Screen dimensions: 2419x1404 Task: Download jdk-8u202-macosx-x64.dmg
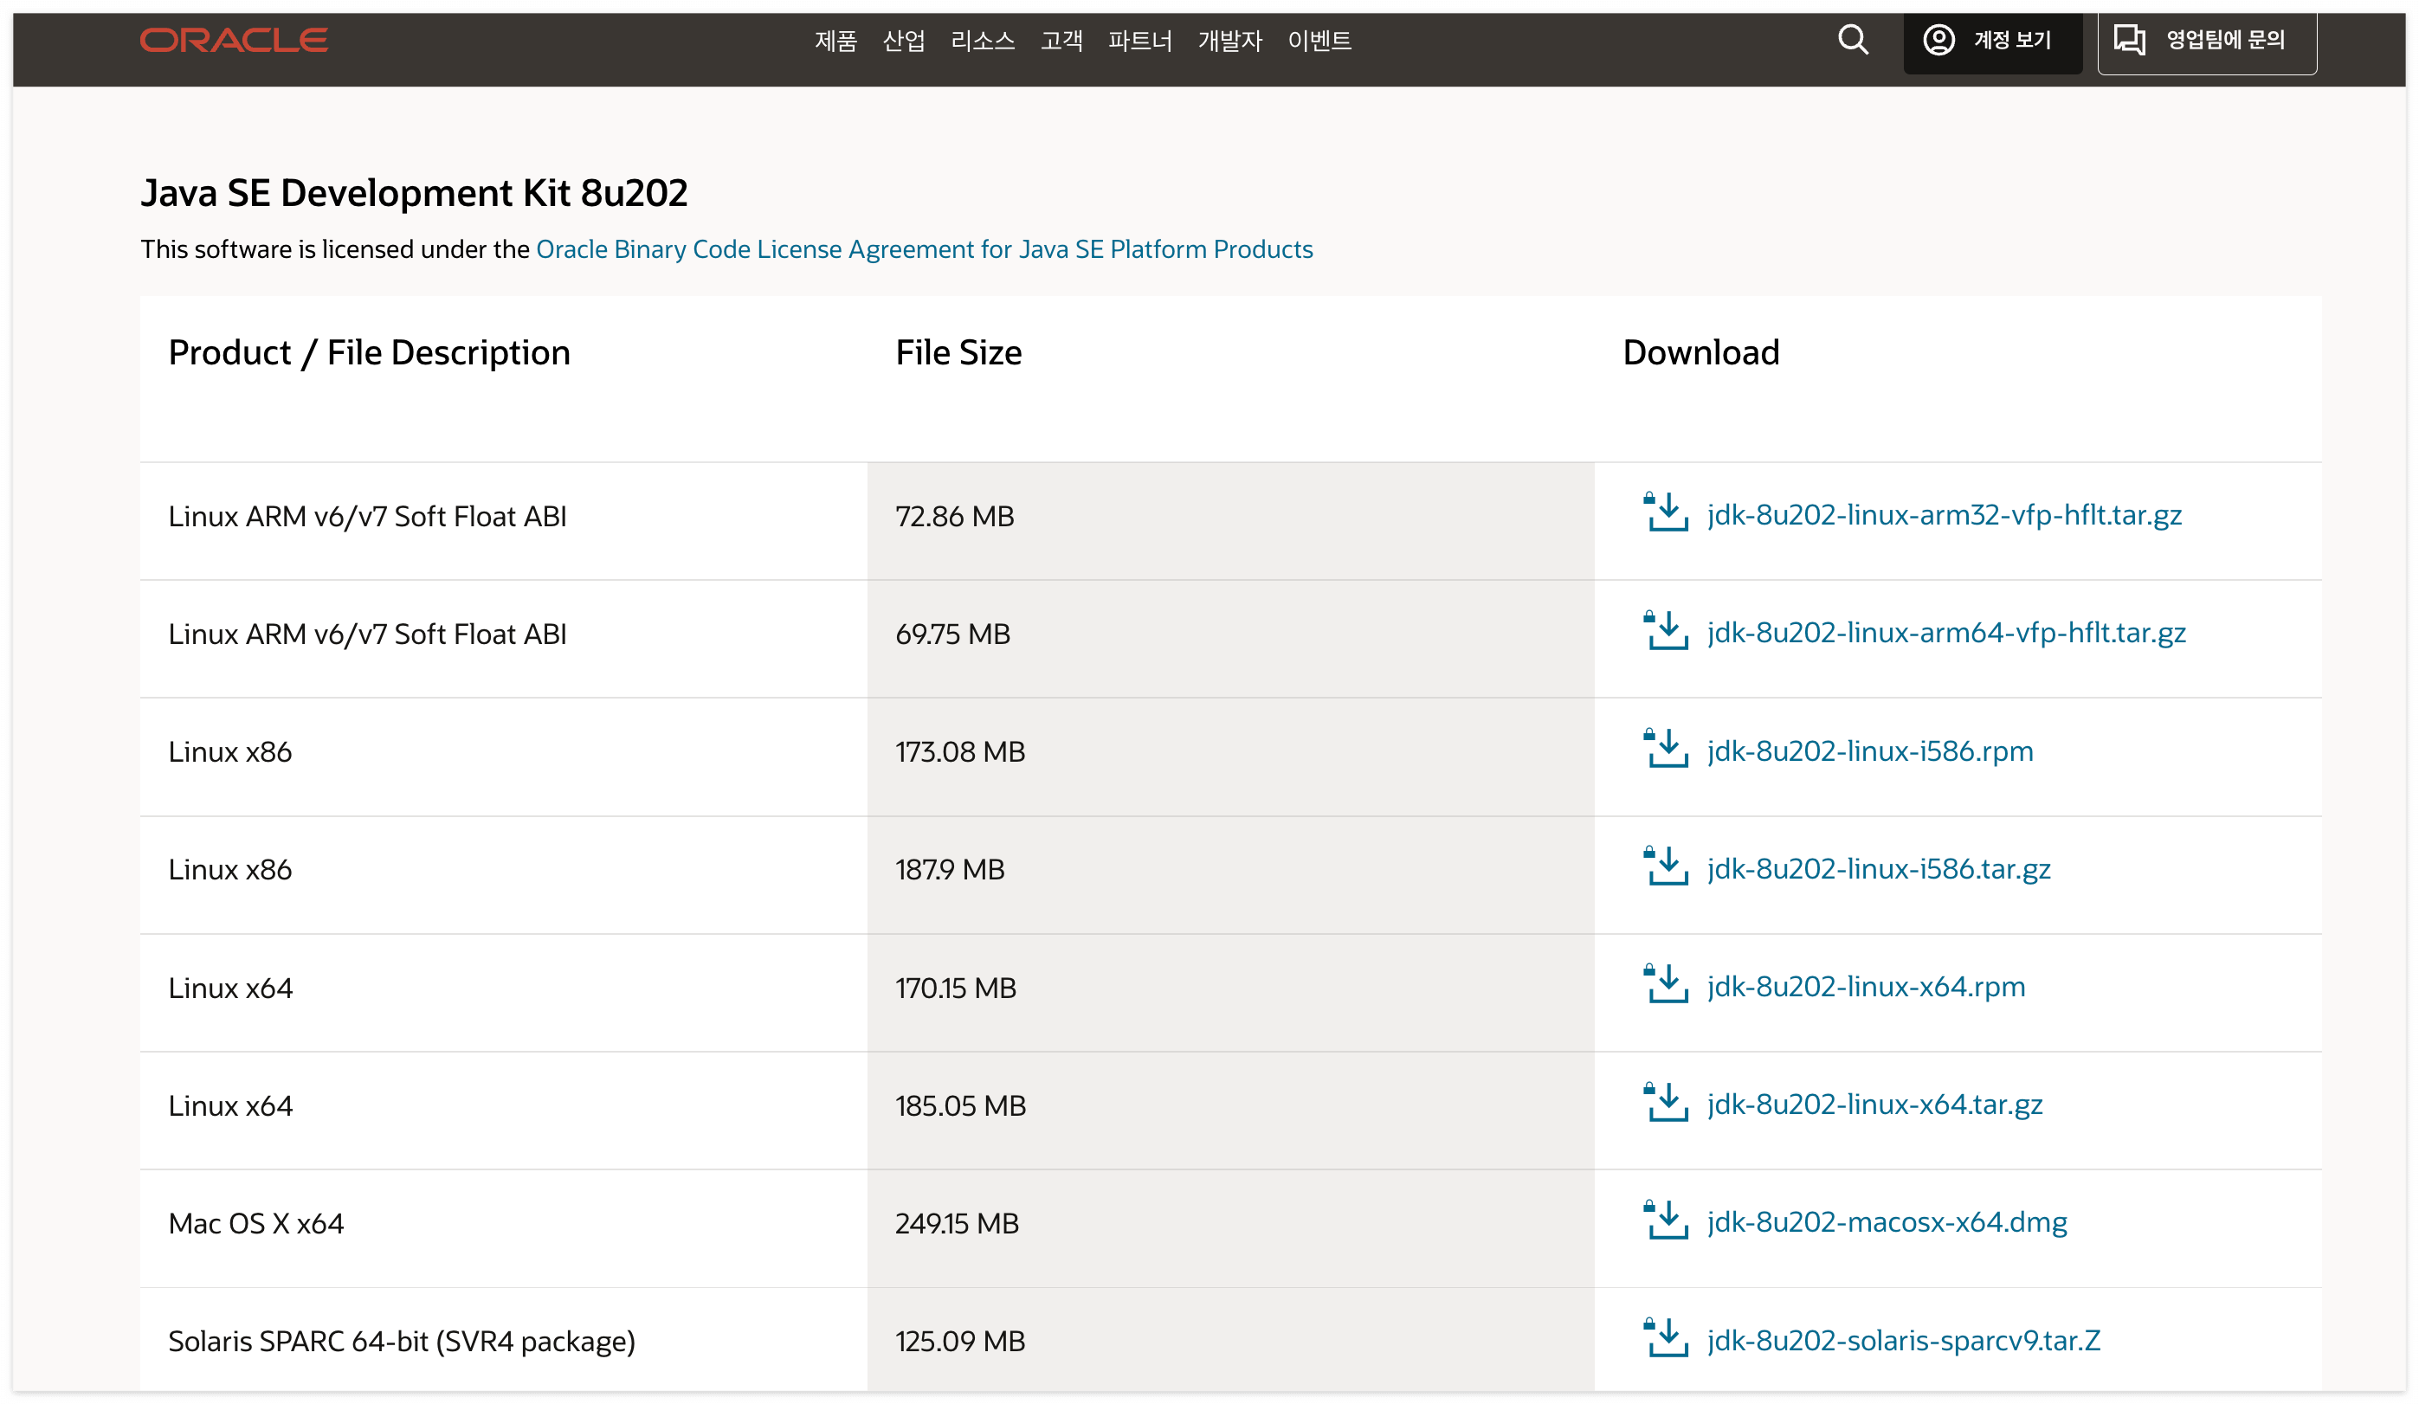pyautogui.click(x=1887, y=1224)
